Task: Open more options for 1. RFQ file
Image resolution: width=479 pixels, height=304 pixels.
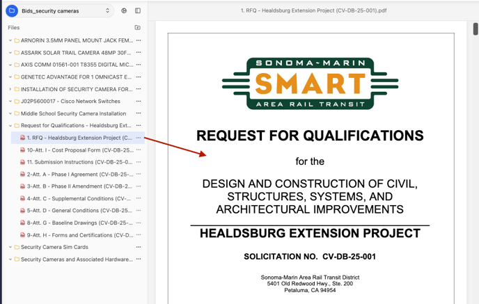Action: pos(139,138)
